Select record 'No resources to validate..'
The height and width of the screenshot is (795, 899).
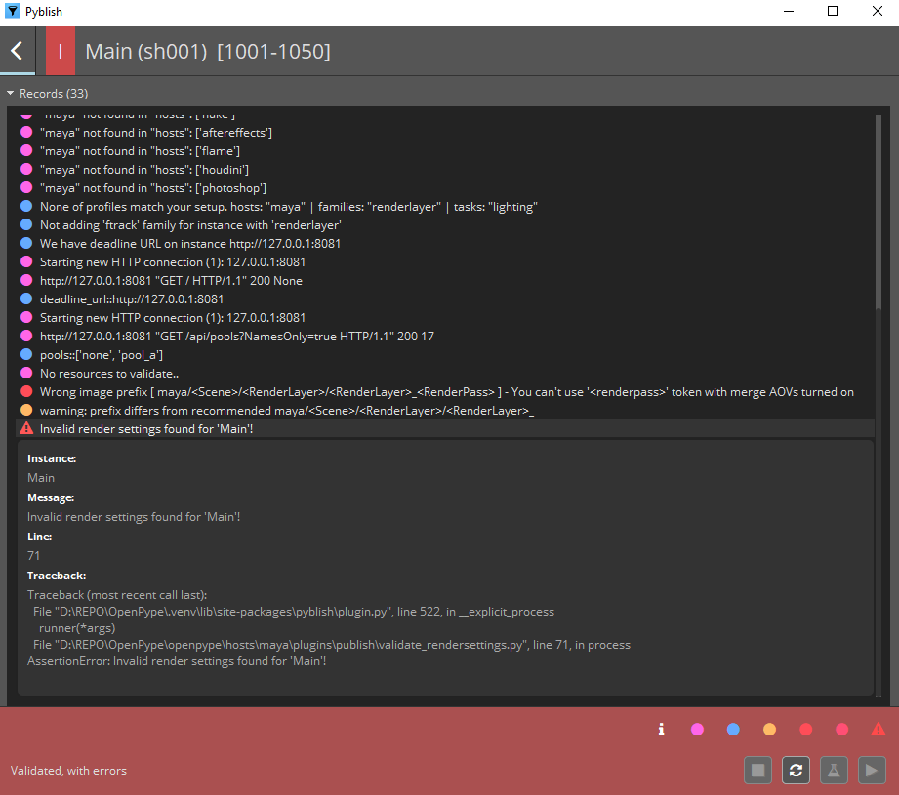tap(445, 373)
